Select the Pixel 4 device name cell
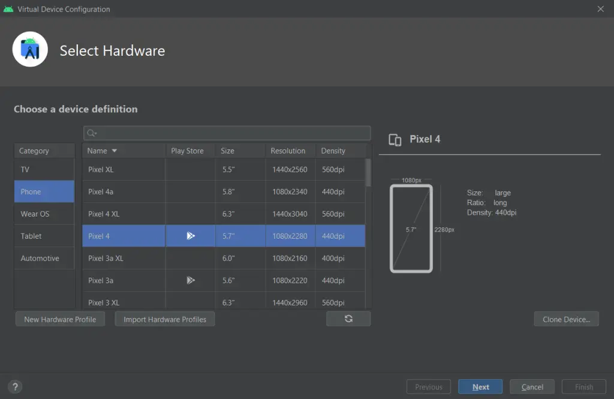Viewport: 614px width, 399px height. pos(124,236)
